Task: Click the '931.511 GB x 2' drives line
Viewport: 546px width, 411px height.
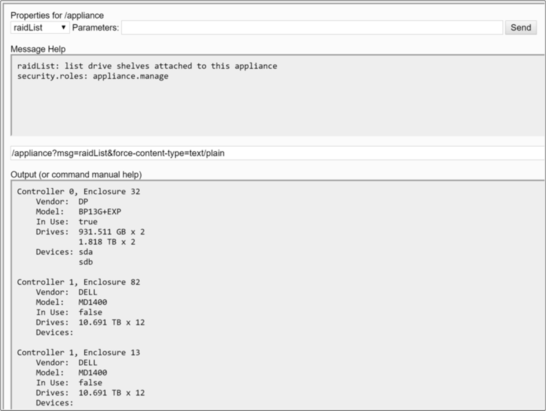Action: [112, 232]
